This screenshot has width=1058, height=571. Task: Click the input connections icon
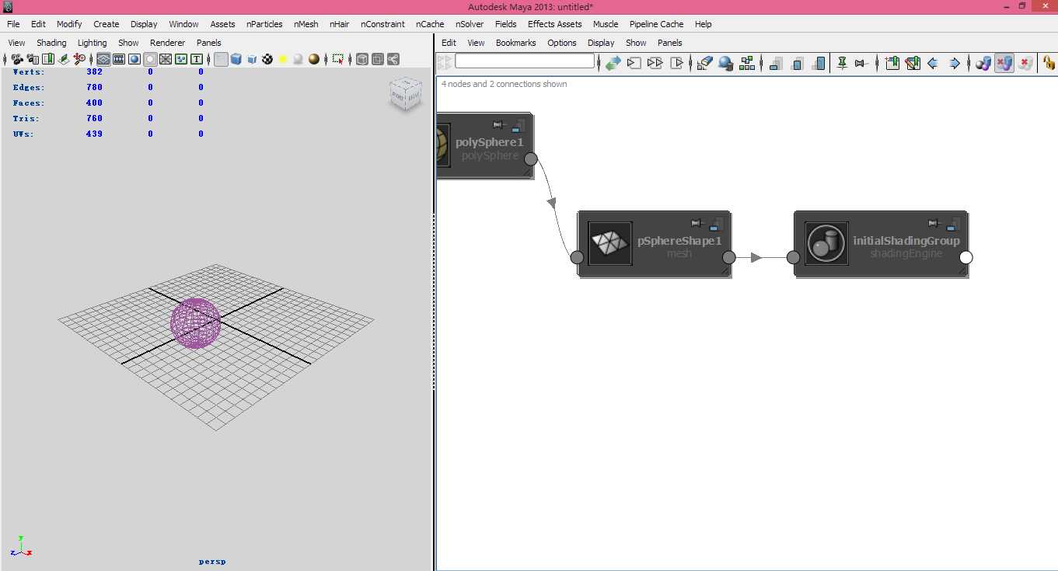634,63
